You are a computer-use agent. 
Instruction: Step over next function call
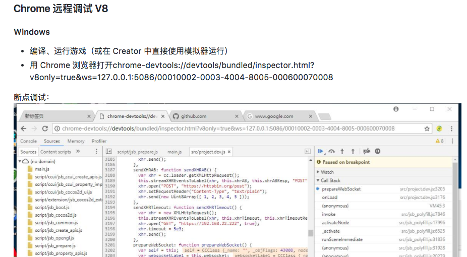coord(331,151)
